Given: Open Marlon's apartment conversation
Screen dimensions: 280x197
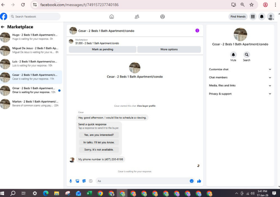Looking at the screenshot, I should click(31, 104).
